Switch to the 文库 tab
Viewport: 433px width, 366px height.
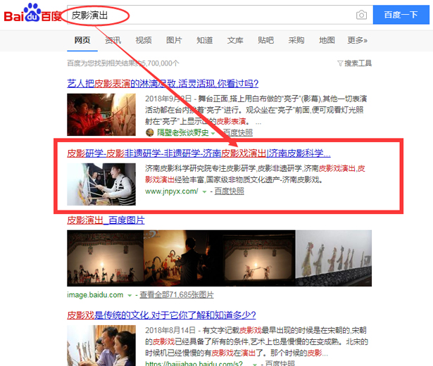[235, 40]
